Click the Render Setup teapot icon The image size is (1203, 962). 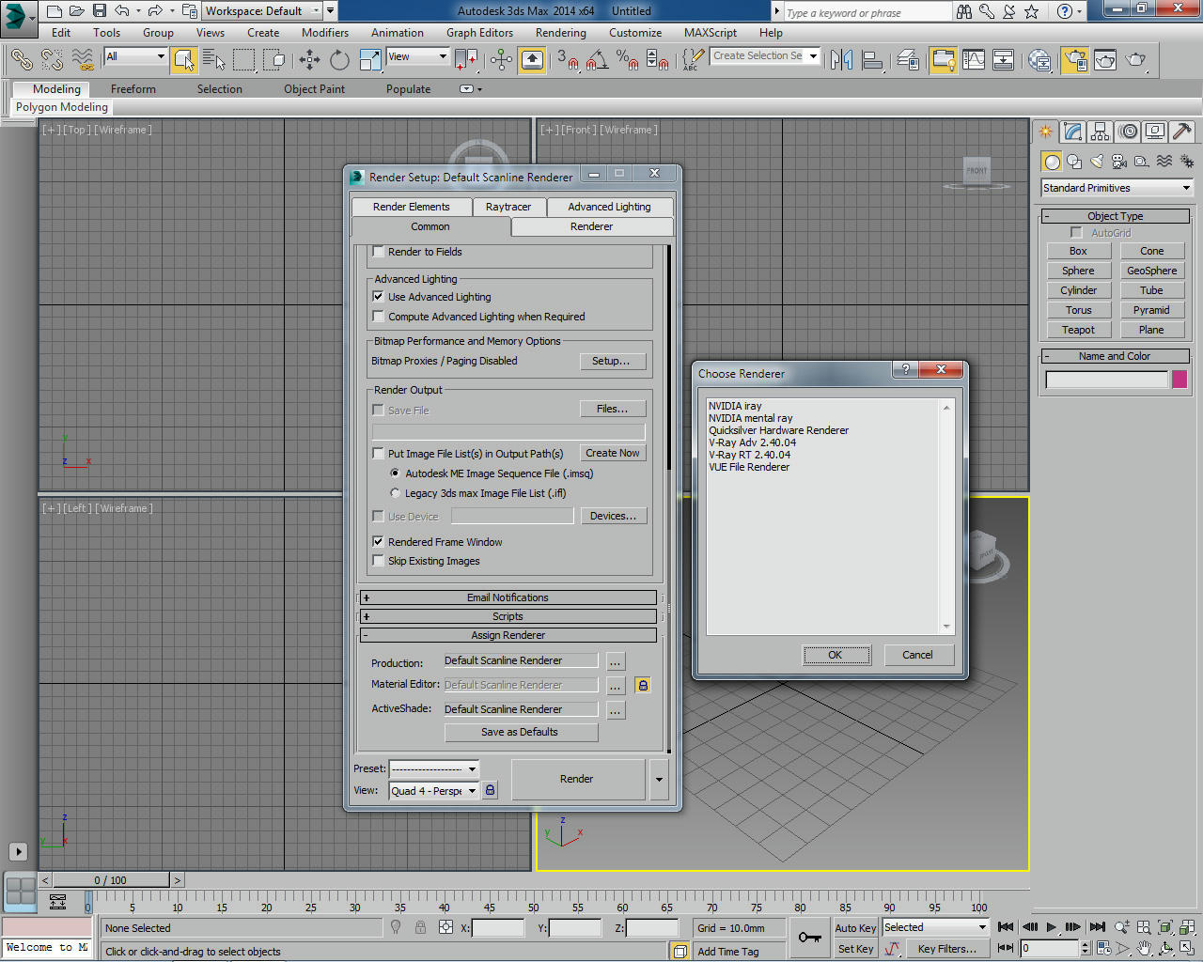pyautogui.click(x=1074, y=60)
